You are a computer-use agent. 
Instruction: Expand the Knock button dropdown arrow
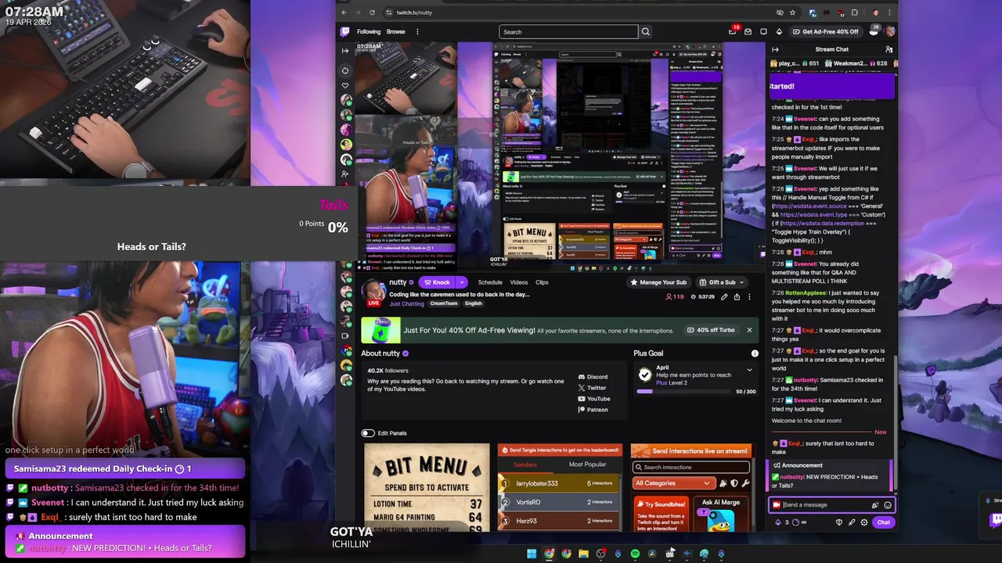[x=461, y=282]
